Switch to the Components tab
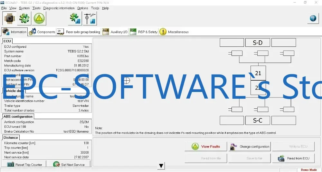322x172 pixels. click(x=42, y=32)
